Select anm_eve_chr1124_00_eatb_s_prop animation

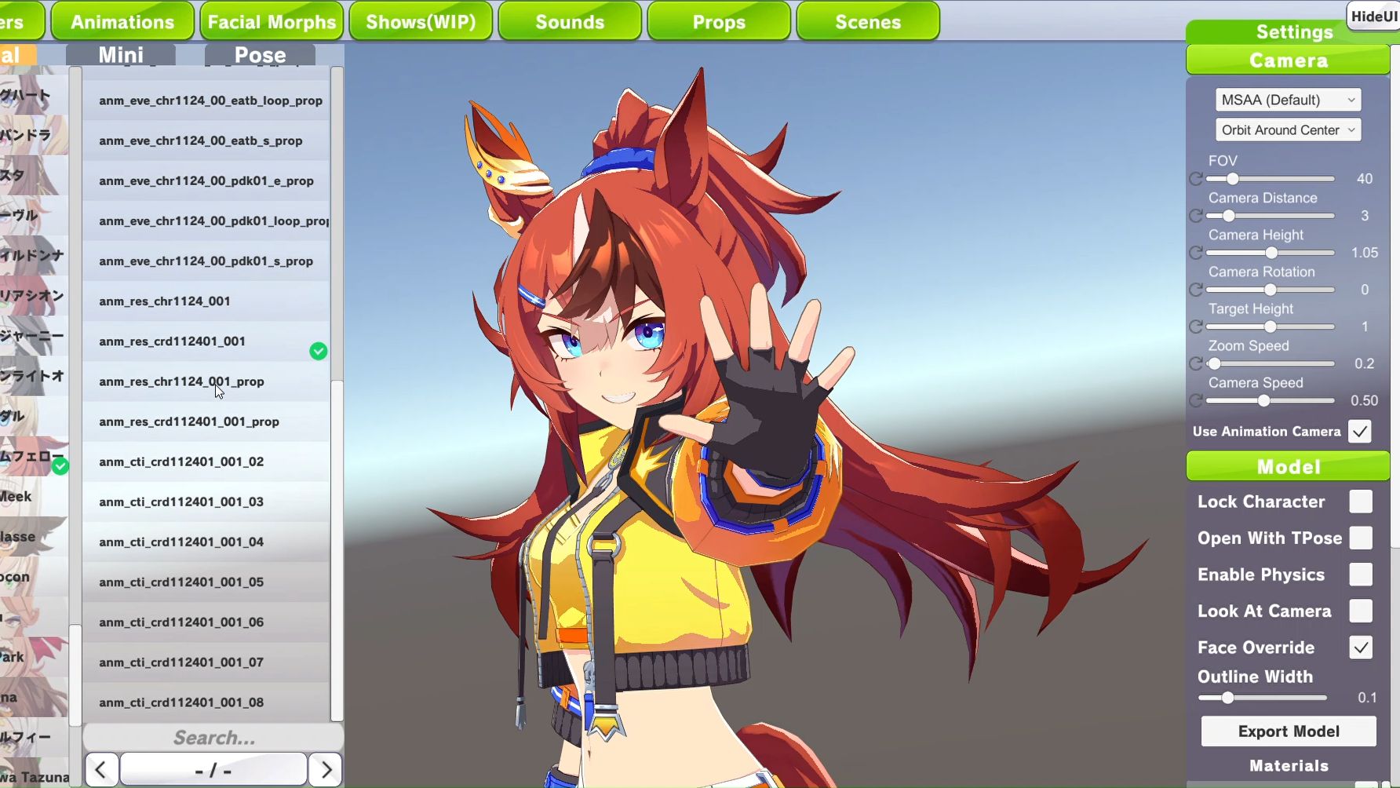point(206,140)
